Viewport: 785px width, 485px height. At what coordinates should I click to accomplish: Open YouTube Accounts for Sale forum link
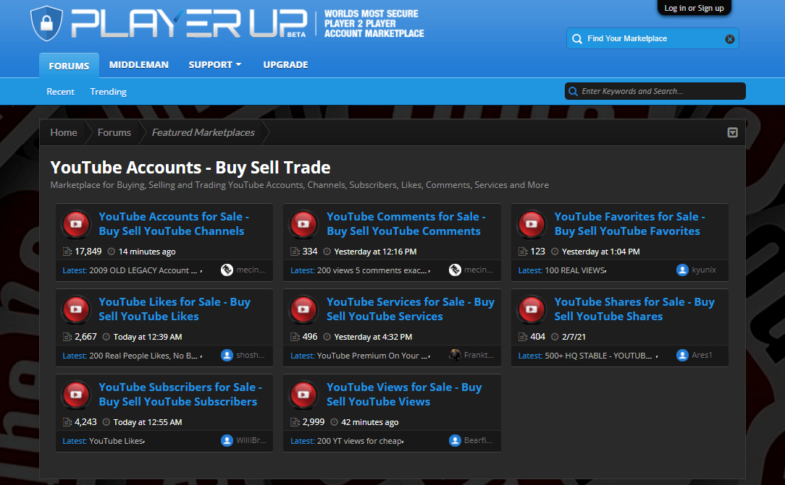pyautogui.click(x=174, y=224)
